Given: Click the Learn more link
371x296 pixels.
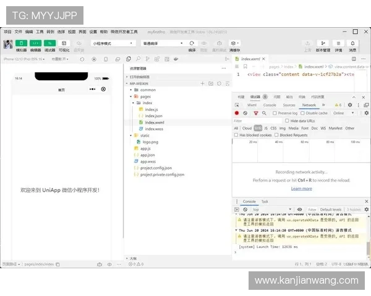Looking at the screenshot, I should [301, 189].
